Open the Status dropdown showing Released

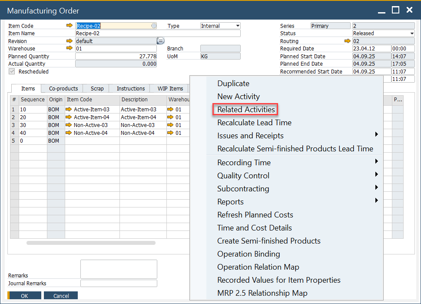[x=411, y=33]
